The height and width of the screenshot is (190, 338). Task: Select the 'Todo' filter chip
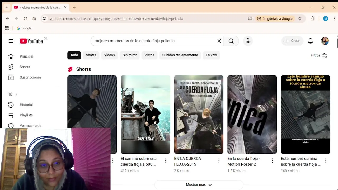(x=74, y=55)
